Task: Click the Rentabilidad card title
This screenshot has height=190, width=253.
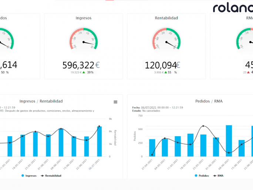Action: coord(166,18)
